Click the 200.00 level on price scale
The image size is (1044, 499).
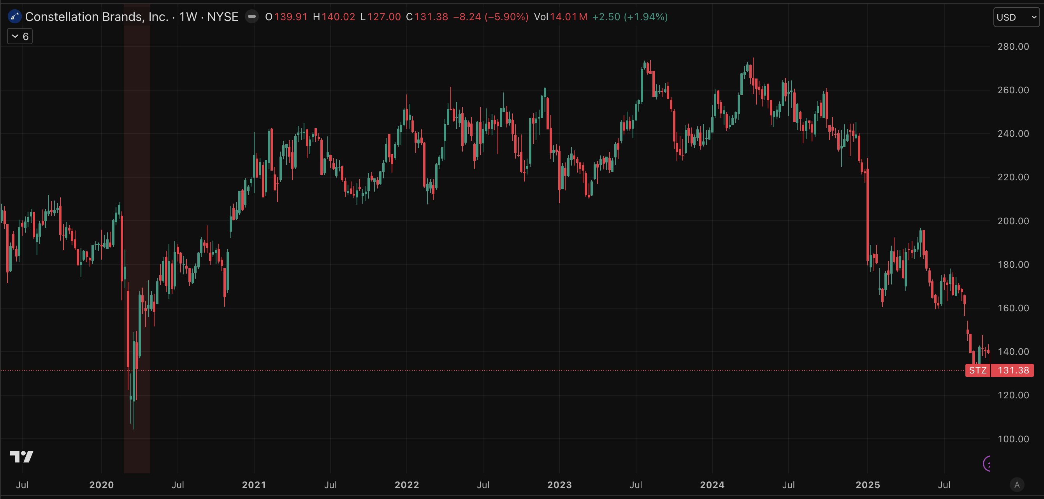1013,221
